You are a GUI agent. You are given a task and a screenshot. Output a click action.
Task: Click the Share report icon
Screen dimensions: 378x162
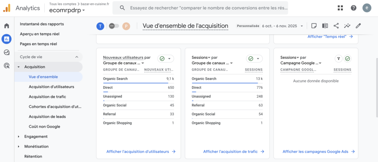(336, 26)
